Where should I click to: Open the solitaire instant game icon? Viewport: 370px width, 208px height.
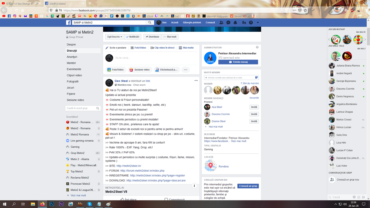point(336,40)
